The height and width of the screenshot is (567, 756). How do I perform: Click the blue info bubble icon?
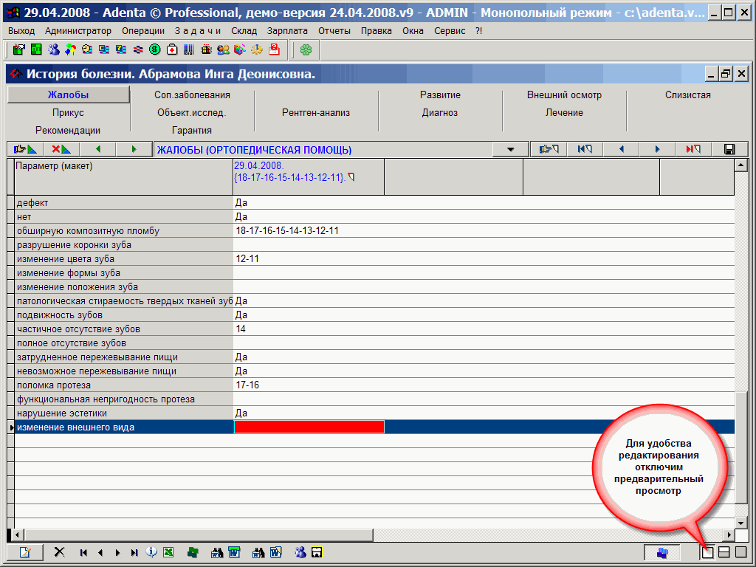pyautogui.click(x=151, y=552)
